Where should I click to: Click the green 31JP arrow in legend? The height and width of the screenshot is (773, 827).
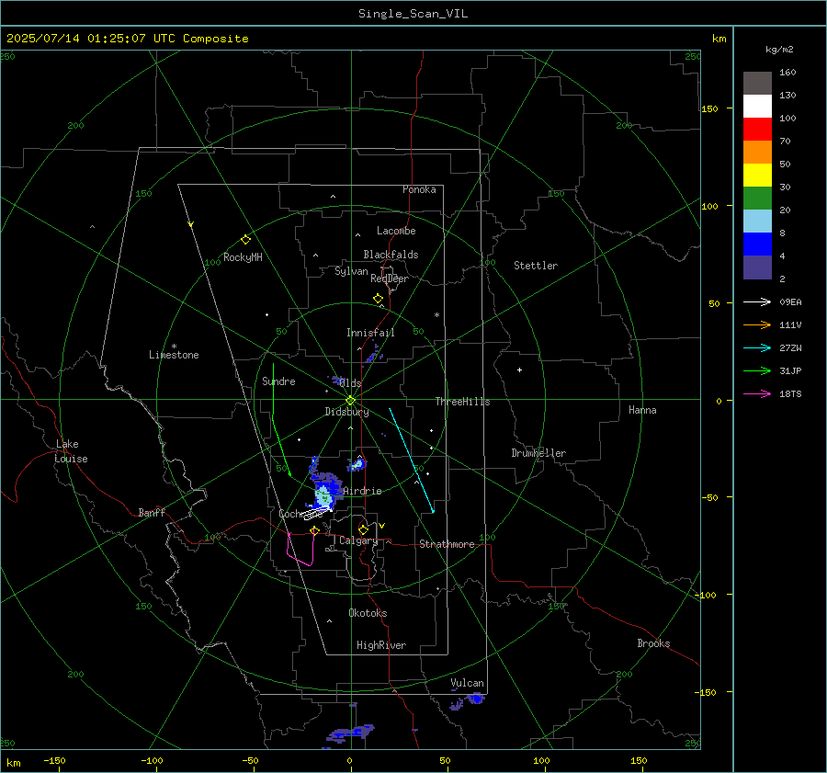pyautogui.click(x=757, y=371)
